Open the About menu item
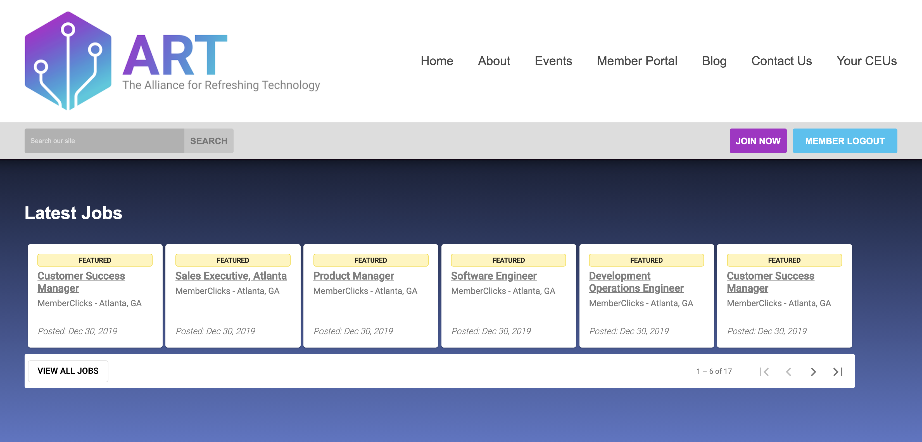 tap(494, 61)
